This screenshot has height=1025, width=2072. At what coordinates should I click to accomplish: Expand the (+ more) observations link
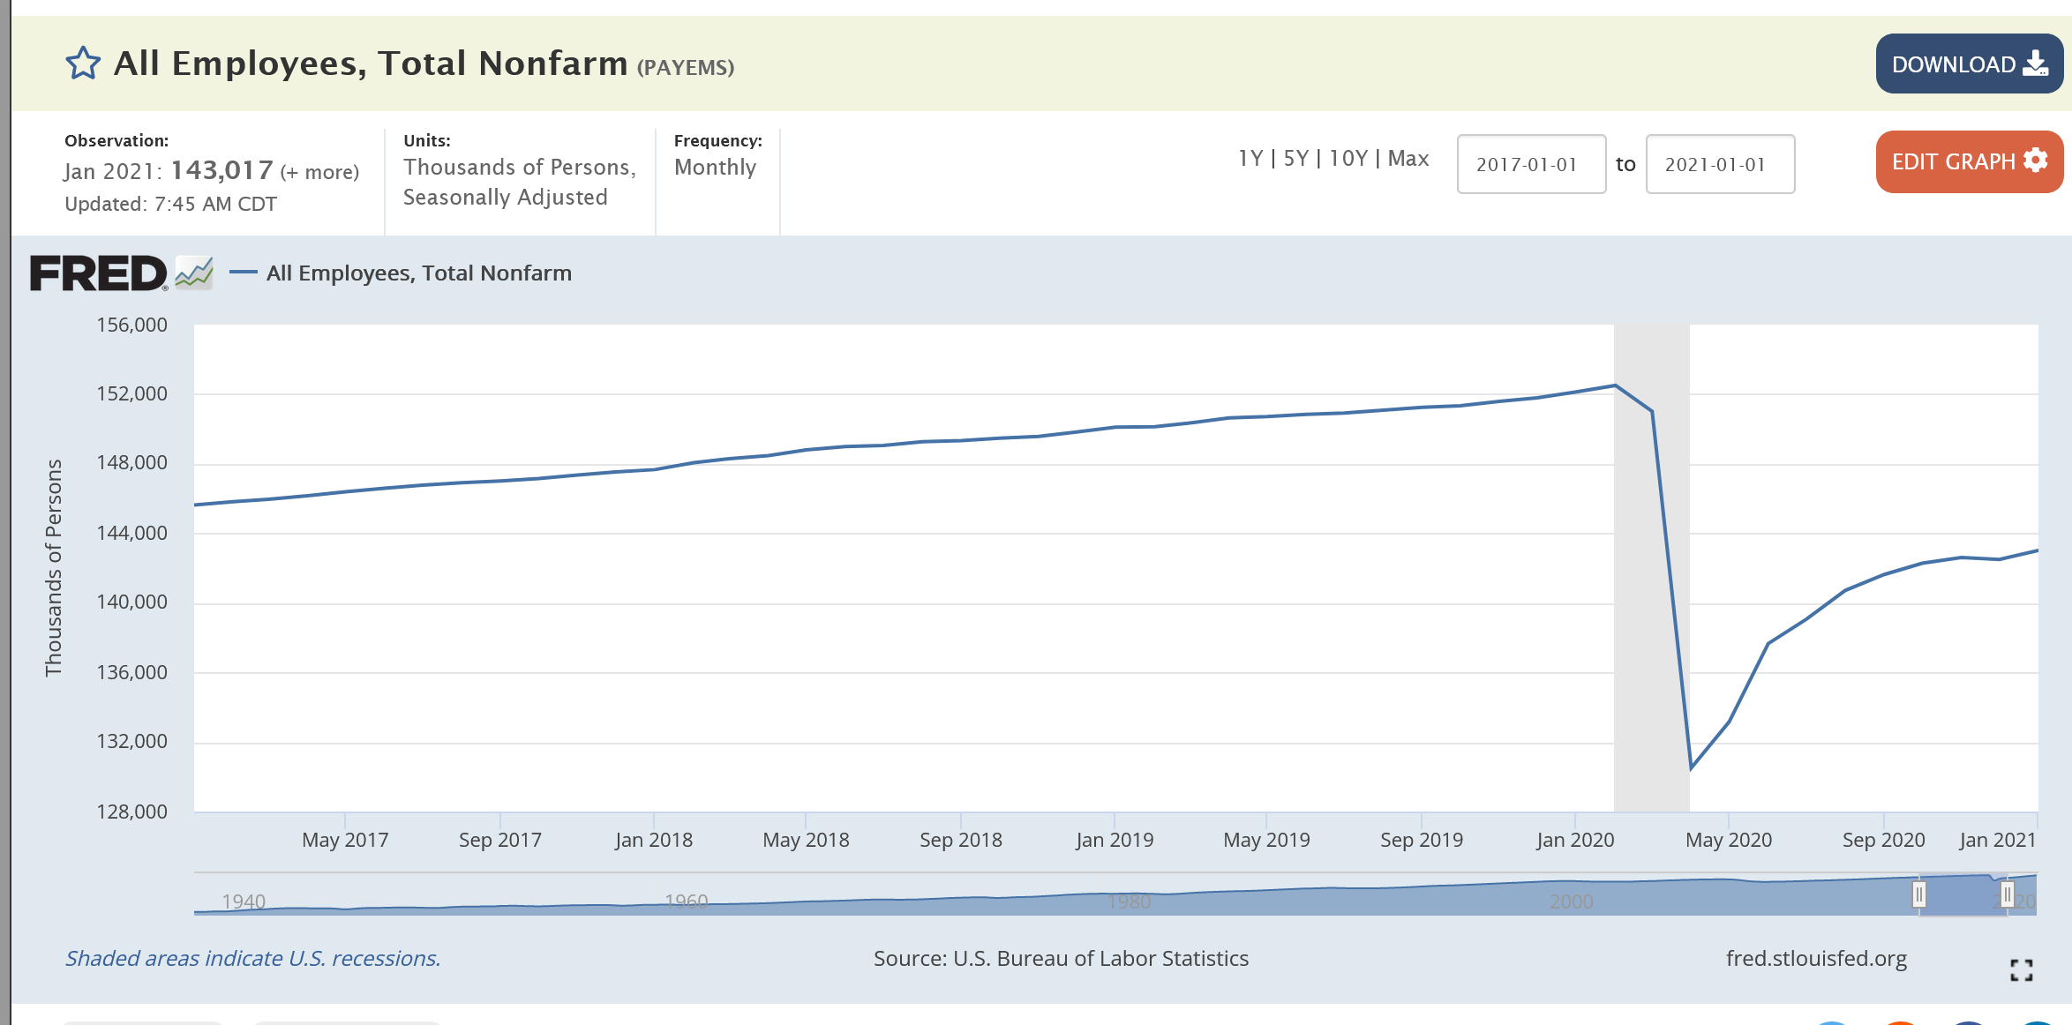[x=319, y=172]
